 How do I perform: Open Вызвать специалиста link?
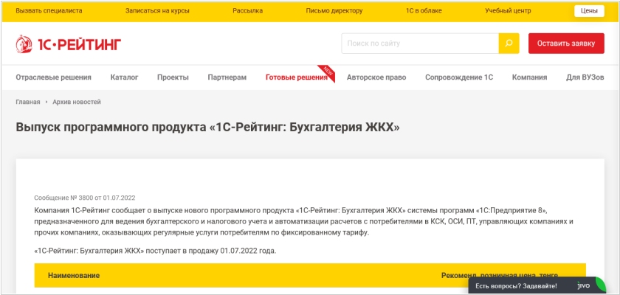(49, 11)
